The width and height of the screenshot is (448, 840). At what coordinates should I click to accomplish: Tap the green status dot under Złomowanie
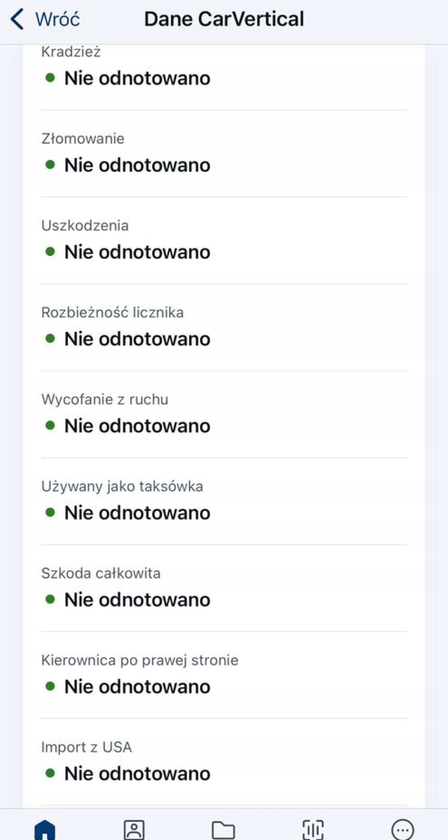(50, 165)
